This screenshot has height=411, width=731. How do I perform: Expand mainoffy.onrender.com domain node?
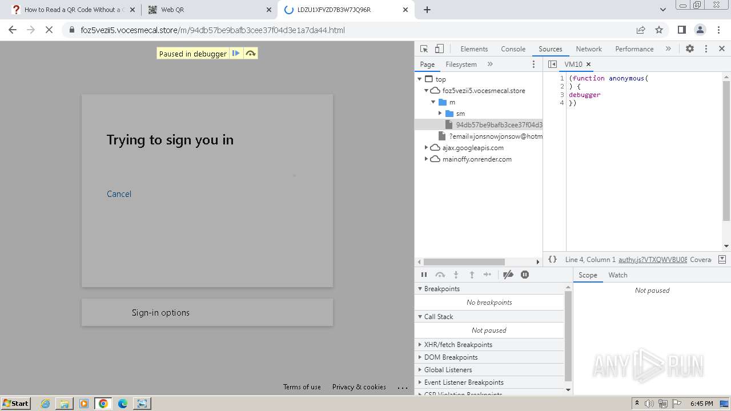click(426, 159)
